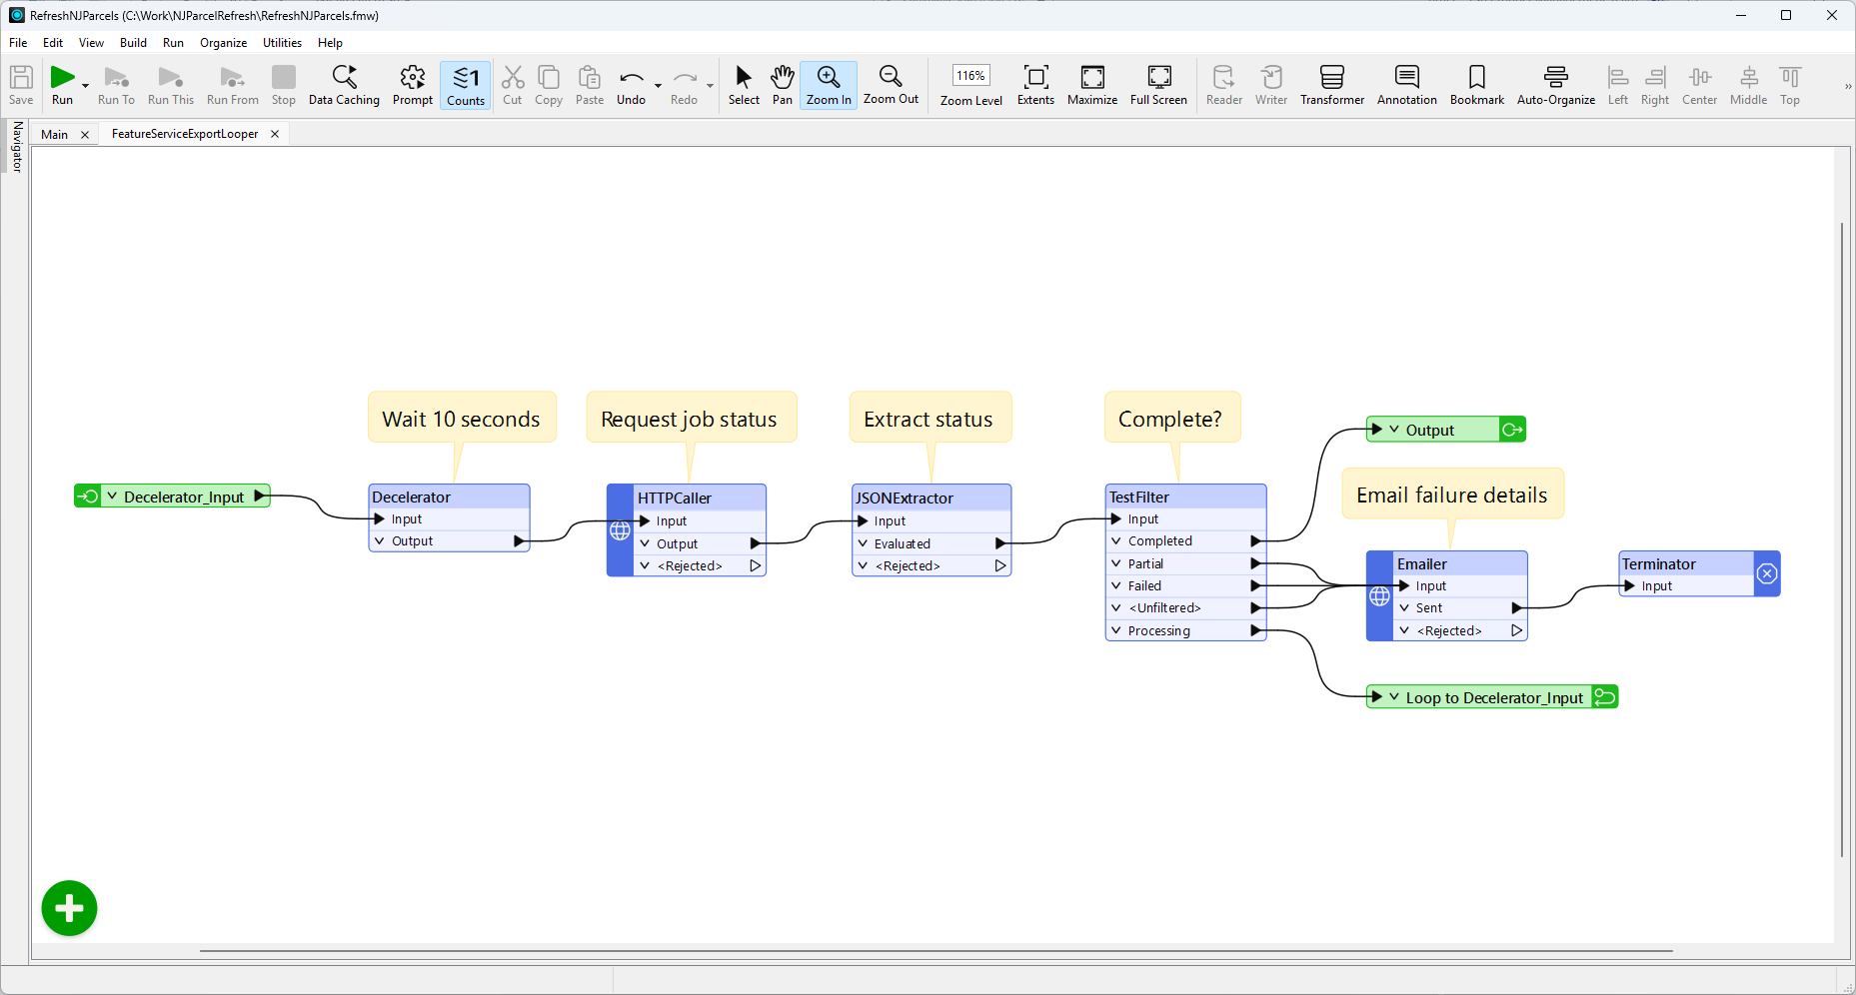Open Emailer parameters globe icon

pyautogui.click(x=1379, y=596)
